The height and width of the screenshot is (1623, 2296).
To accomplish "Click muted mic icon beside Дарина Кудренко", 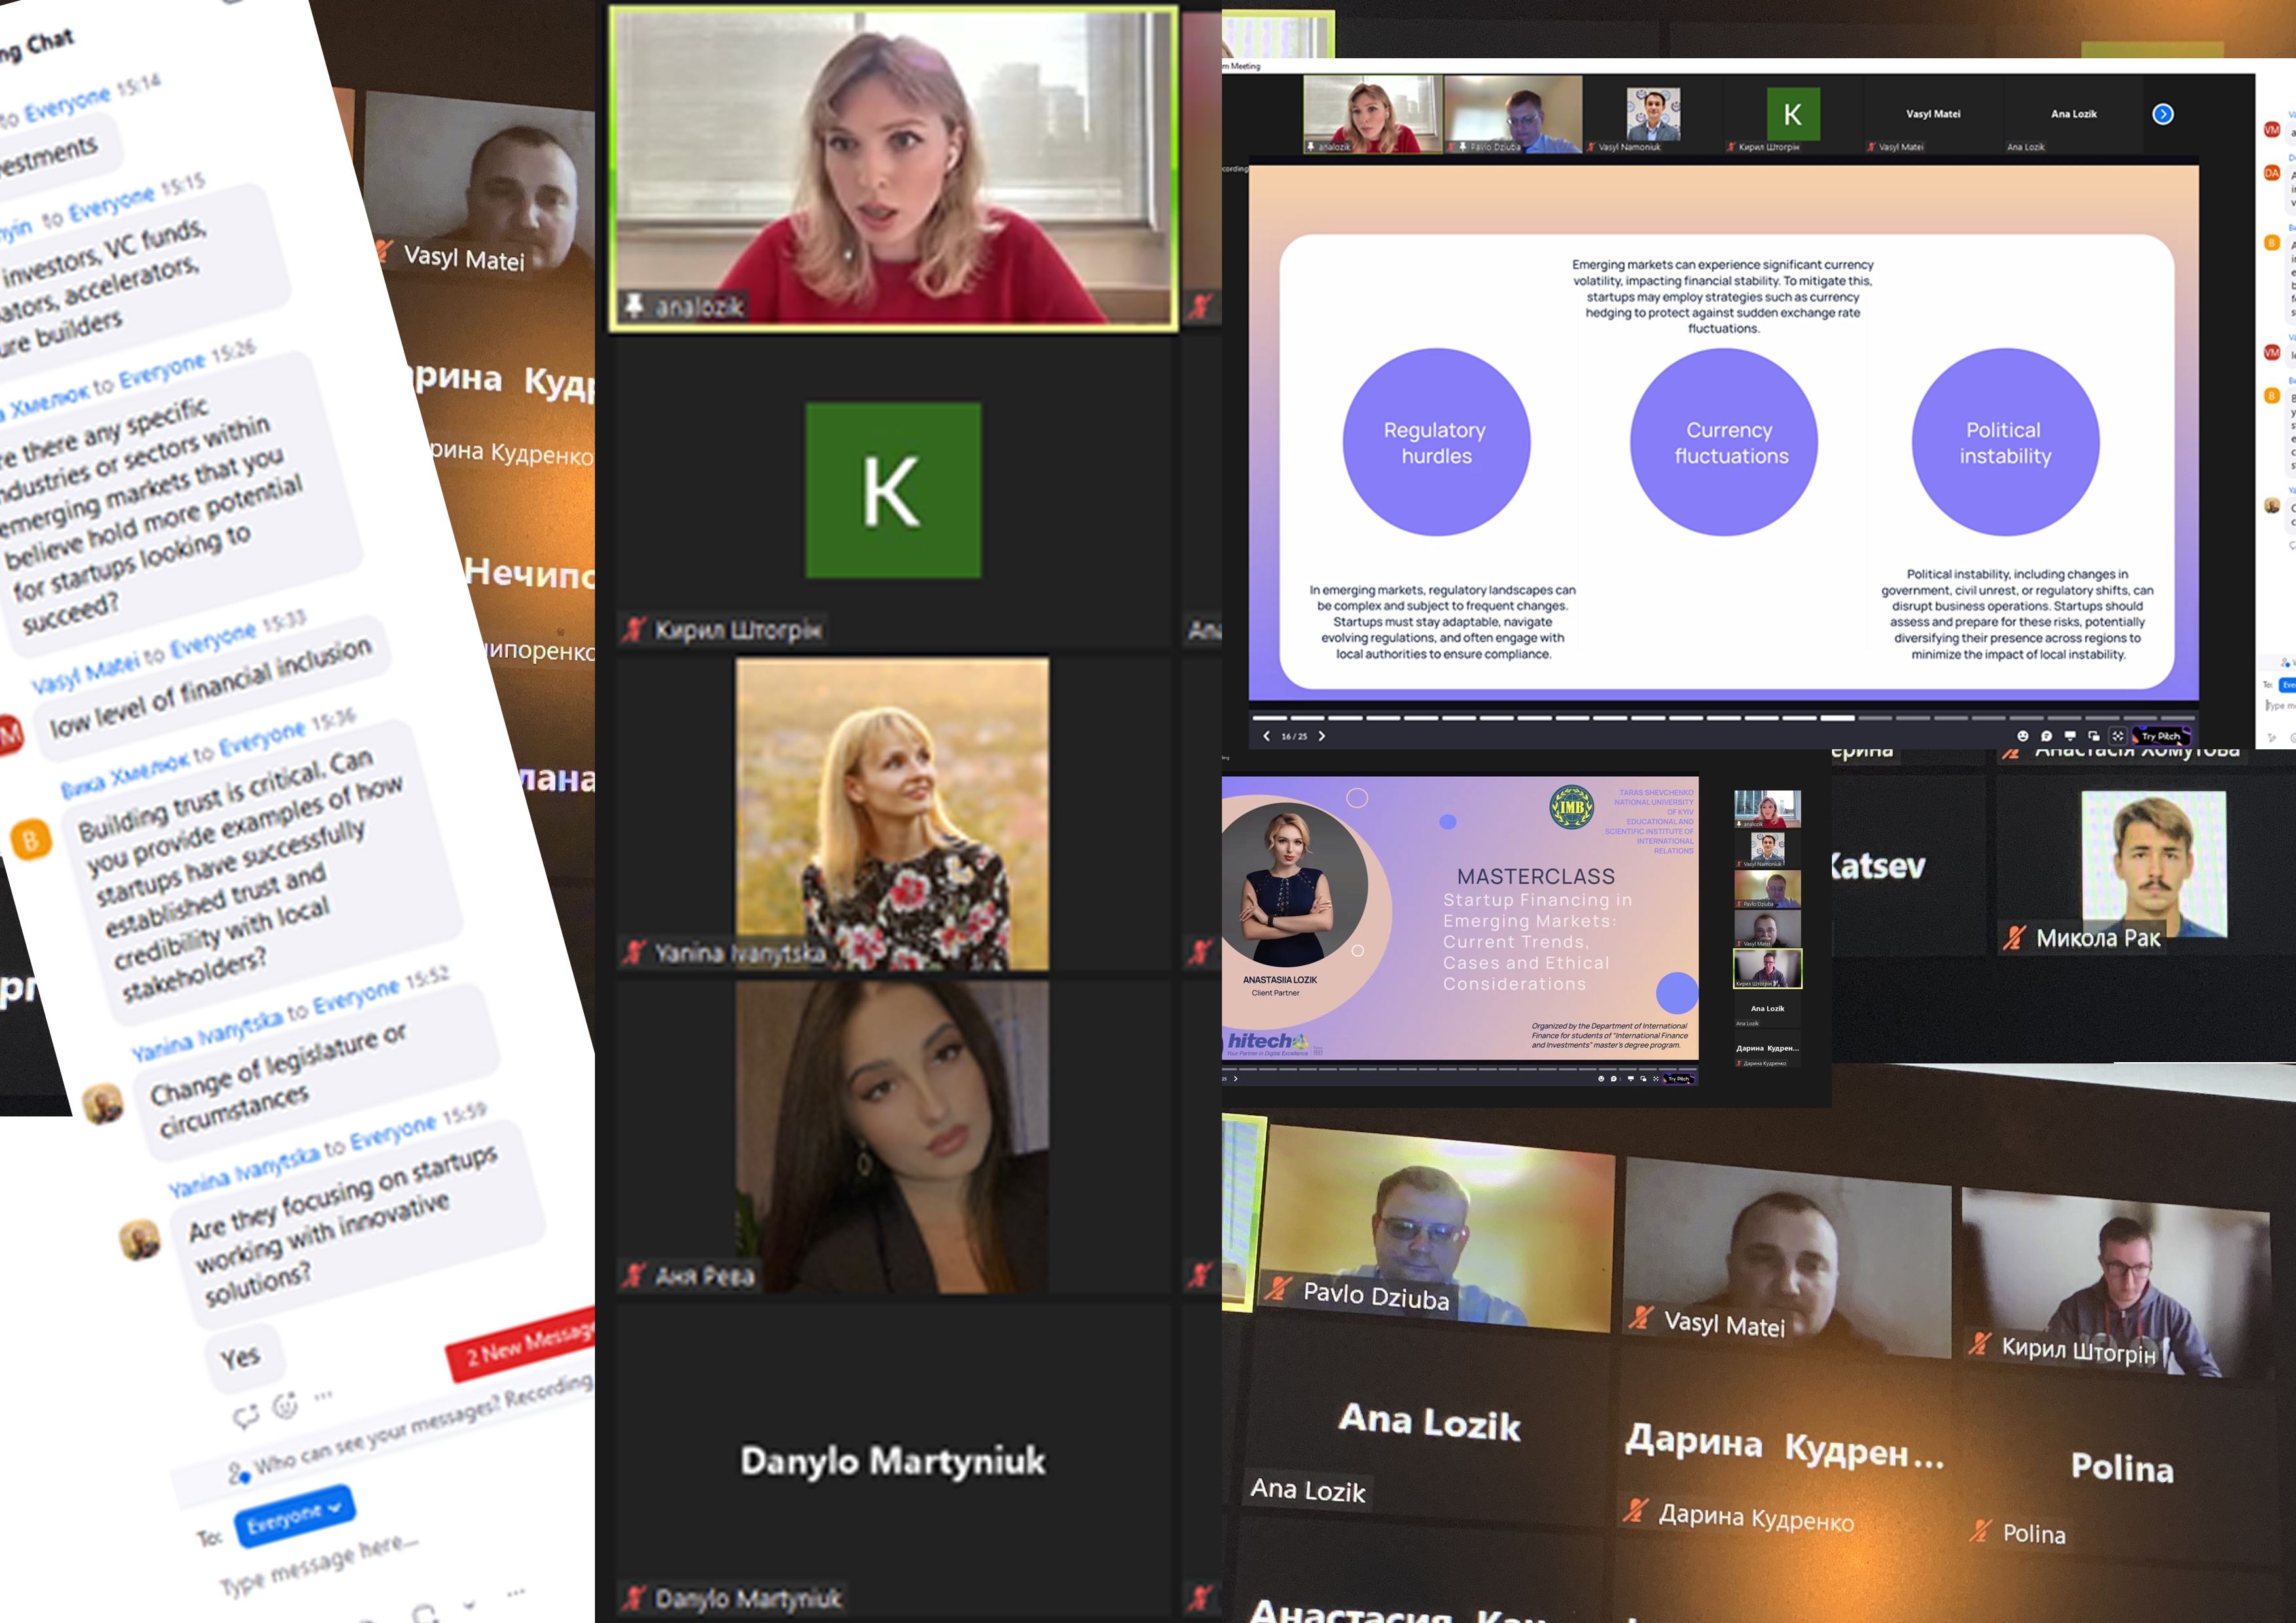I will pos(1636,1510).
